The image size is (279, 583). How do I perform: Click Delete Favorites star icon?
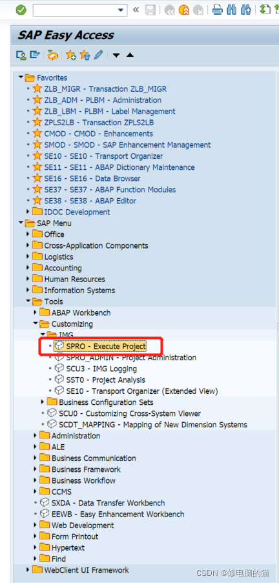point(85,55)
